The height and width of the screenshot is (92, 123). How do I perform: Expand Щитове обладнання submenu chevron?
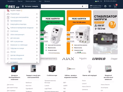point(37,55)
